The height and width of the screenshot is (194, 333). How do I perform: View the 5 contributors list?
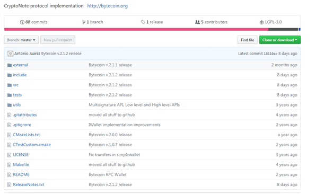click(214, 22)
